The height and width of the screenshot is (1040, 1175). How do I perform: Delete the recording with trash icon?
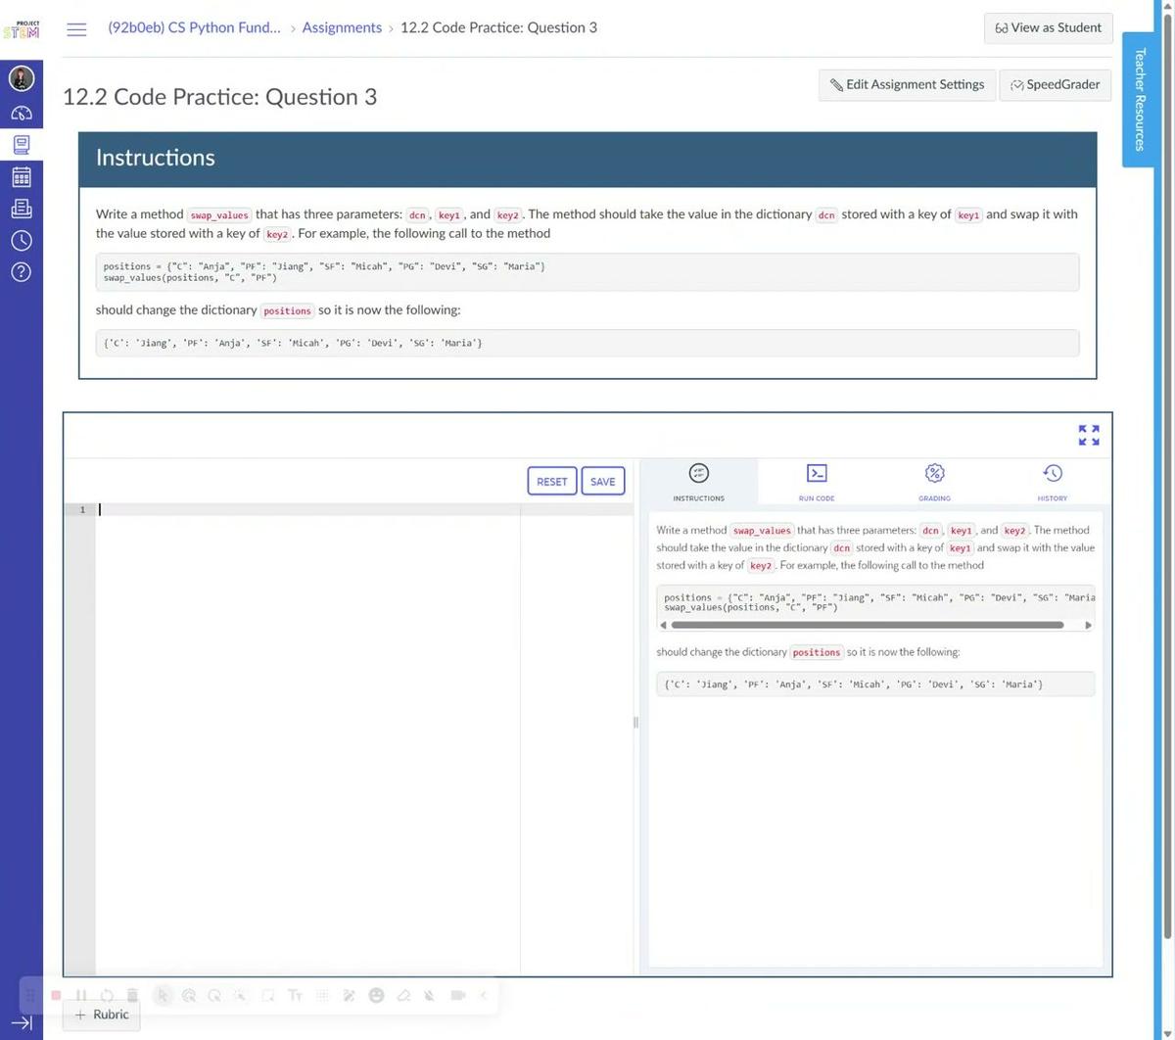[132, 996]
